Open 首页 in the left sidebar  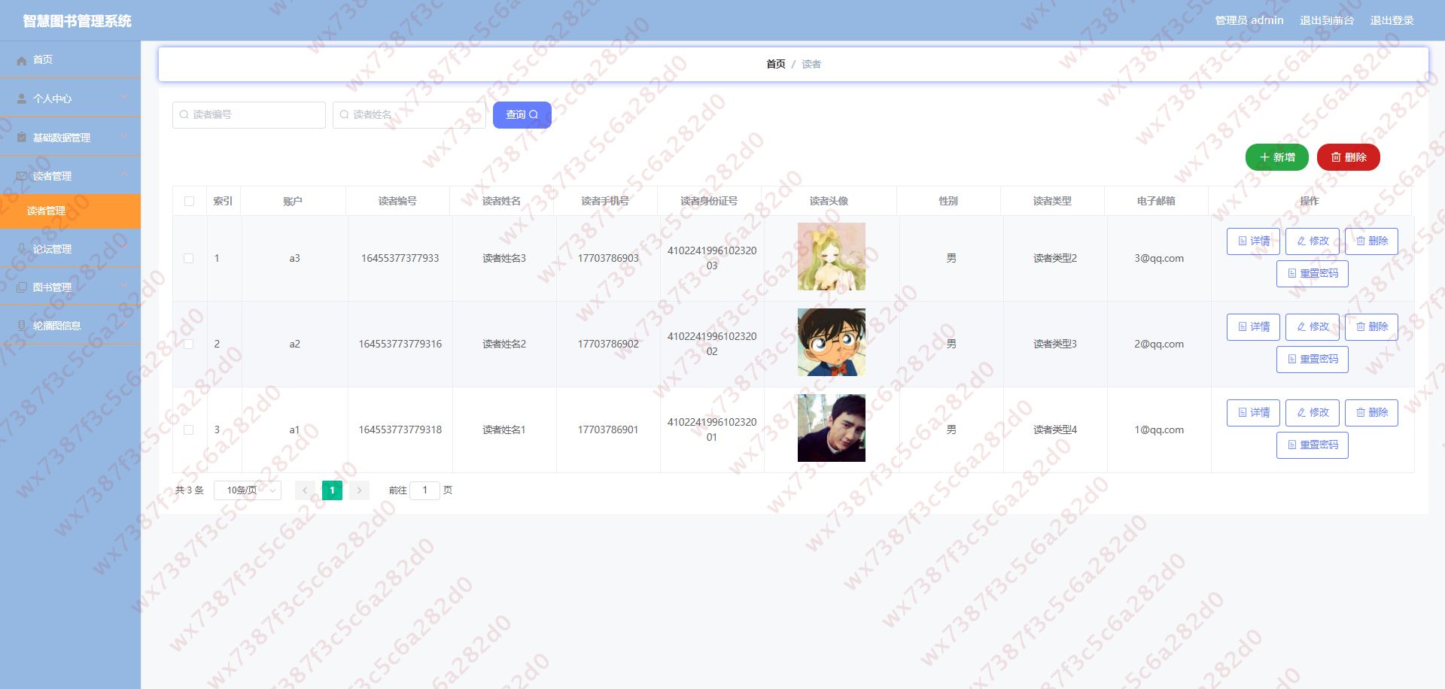[70, 59]
